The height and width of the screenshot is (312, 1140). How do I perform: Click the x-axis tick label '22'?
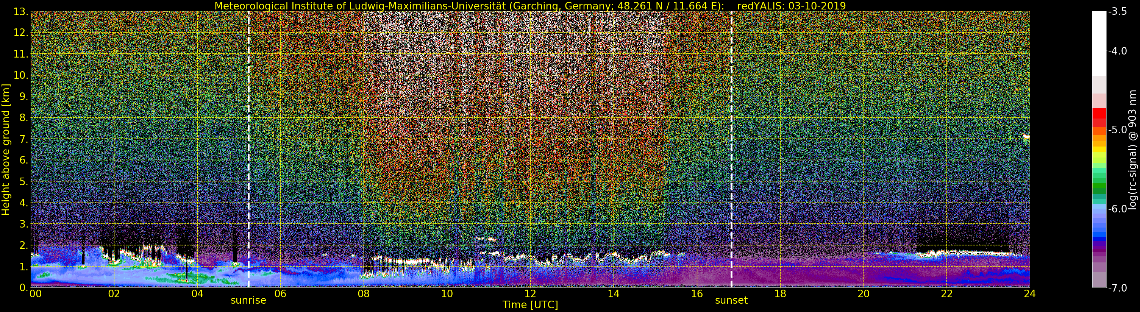point(946,293)
